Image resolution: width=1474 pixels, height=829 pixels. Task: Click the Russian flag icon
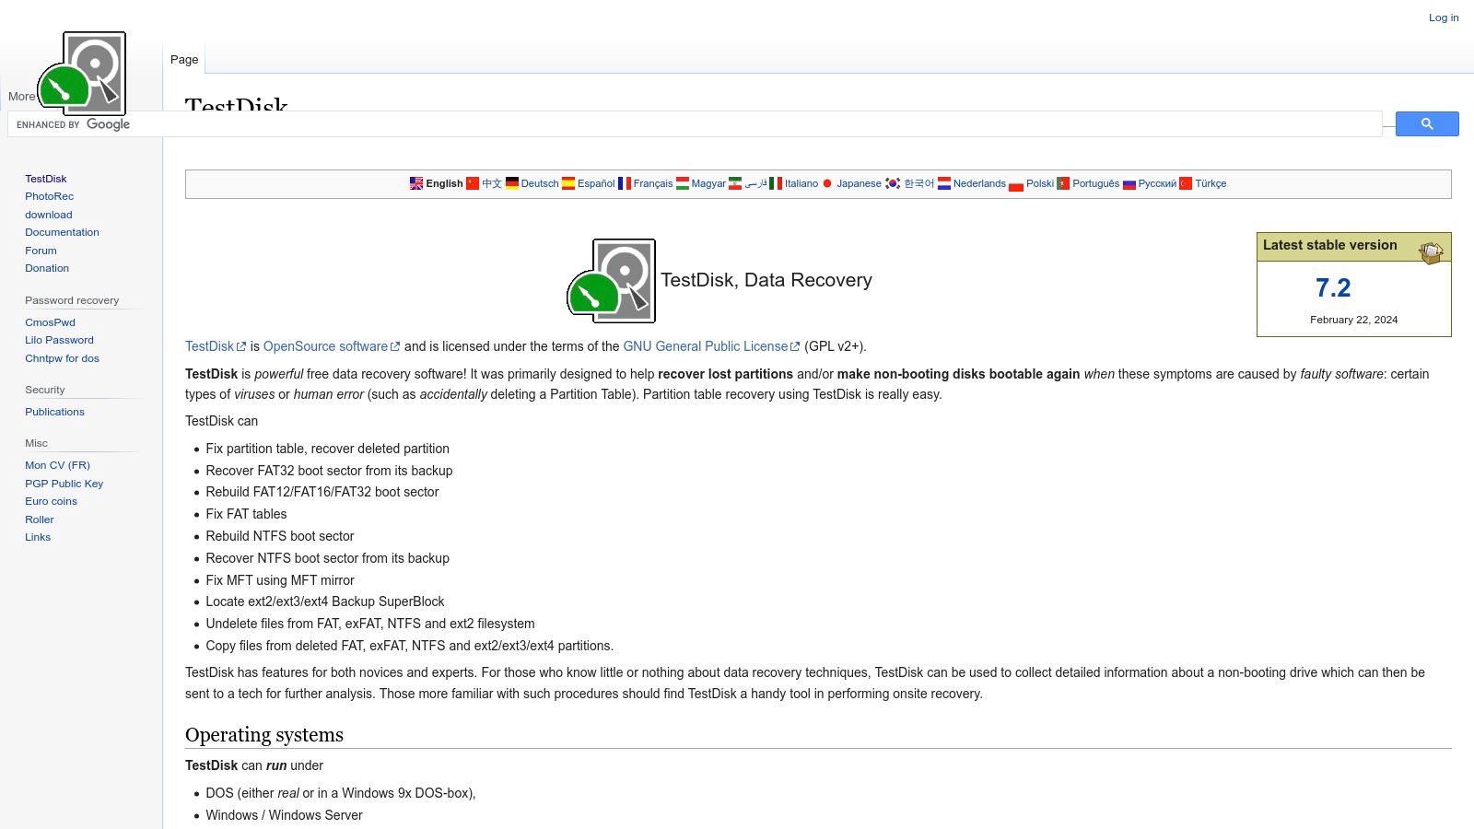click(x=1129, y=183)
